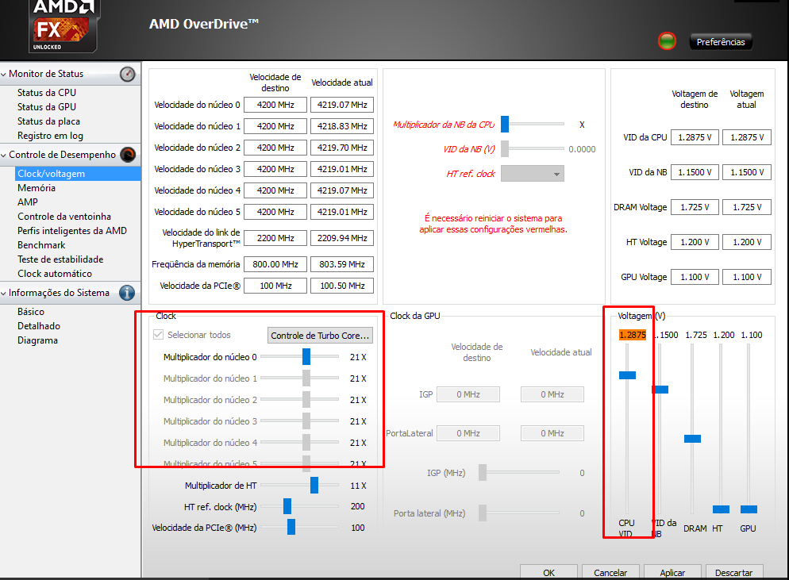Click the green status indicator light
Image resolution: width=789 pixels, height=580 pixels.
click(x=668, y=41)
